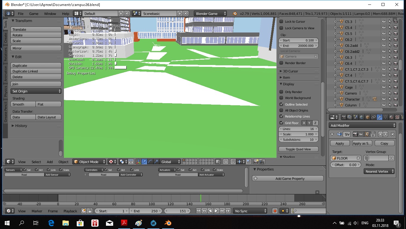Viewport: 406px width, 229px height.
Task: Uncheck Relationship Lines
Action: [x=281, y=116]
